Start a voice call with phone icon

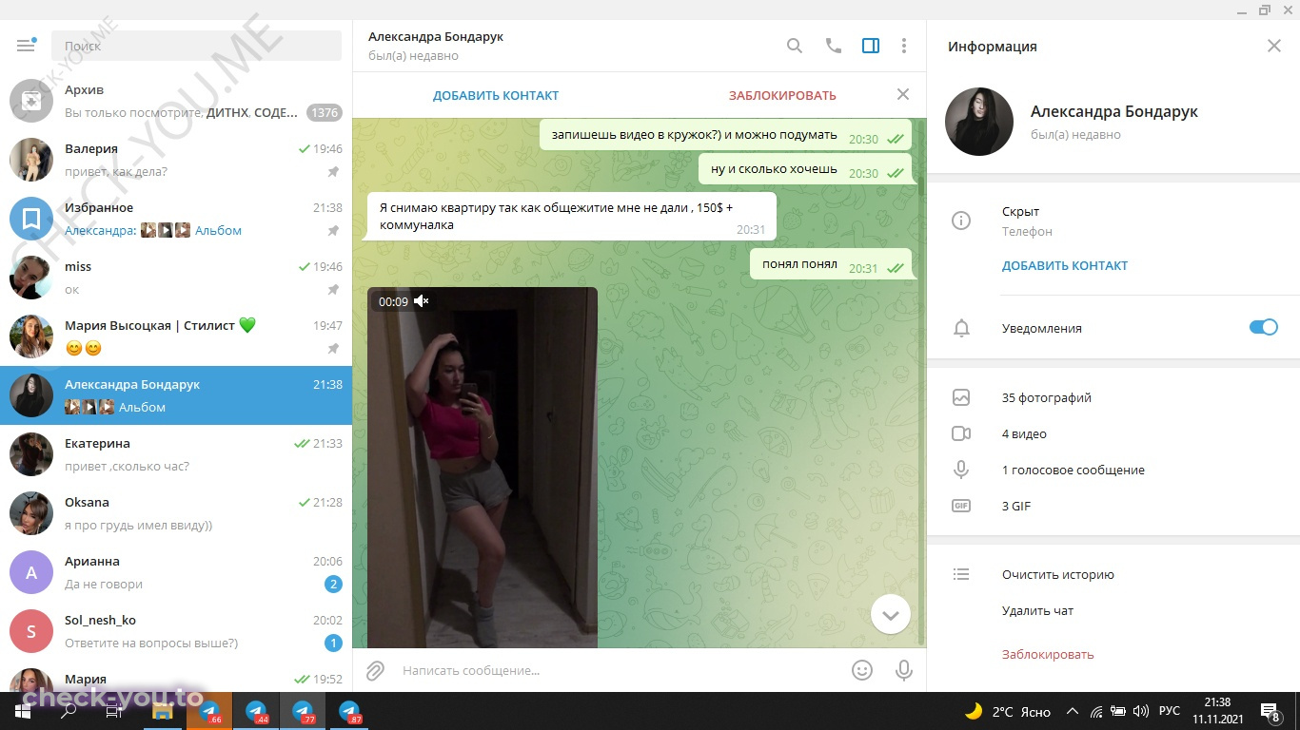pos(834,46)
